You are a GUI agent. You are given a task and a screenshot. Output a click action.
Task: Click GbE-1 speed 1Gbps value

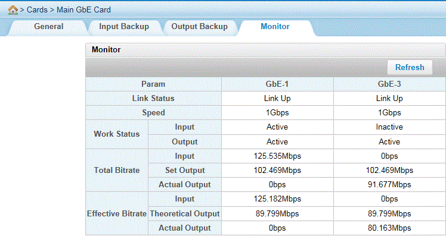point(277,112)
